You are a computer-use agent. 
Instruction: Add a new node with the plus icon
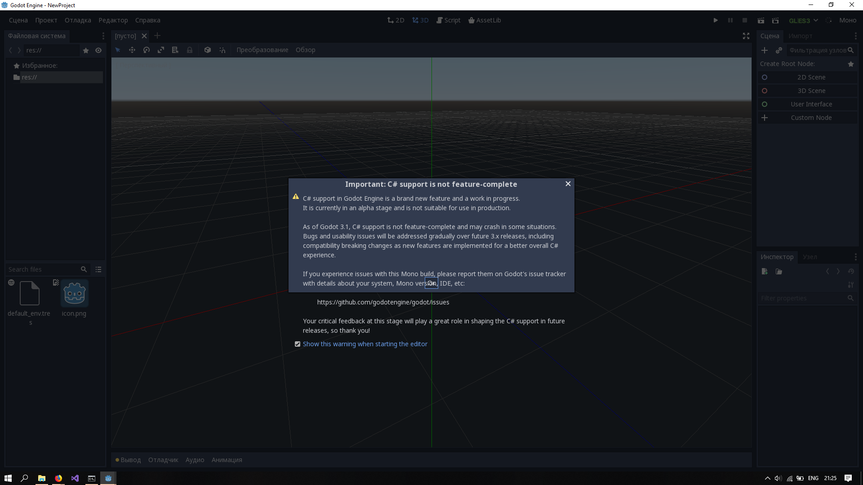pos(765,50)
